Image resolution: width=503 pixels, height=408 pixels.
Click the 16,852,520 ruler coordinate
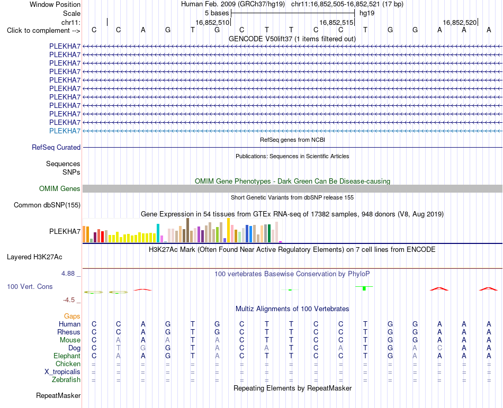[x=460, y=22]
